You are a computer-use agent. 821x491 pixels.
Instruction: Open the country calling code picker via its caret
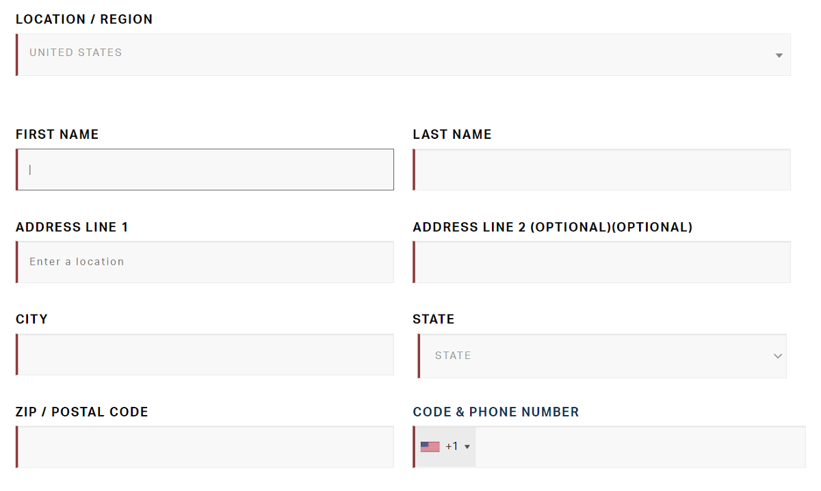pyautogui.click(x=467, y=446)
